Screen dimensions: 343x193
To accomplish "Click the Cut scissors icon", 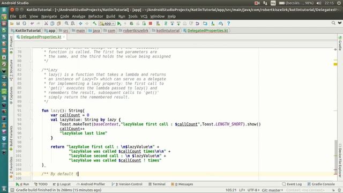I will tap(46, 24).
